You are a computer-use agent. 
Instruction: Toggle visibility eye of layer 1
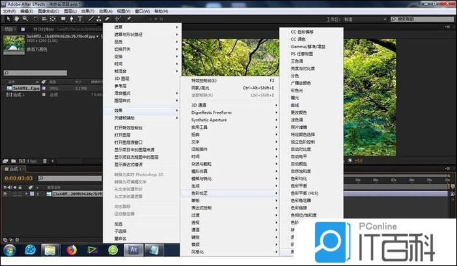(x=4, y=194)
